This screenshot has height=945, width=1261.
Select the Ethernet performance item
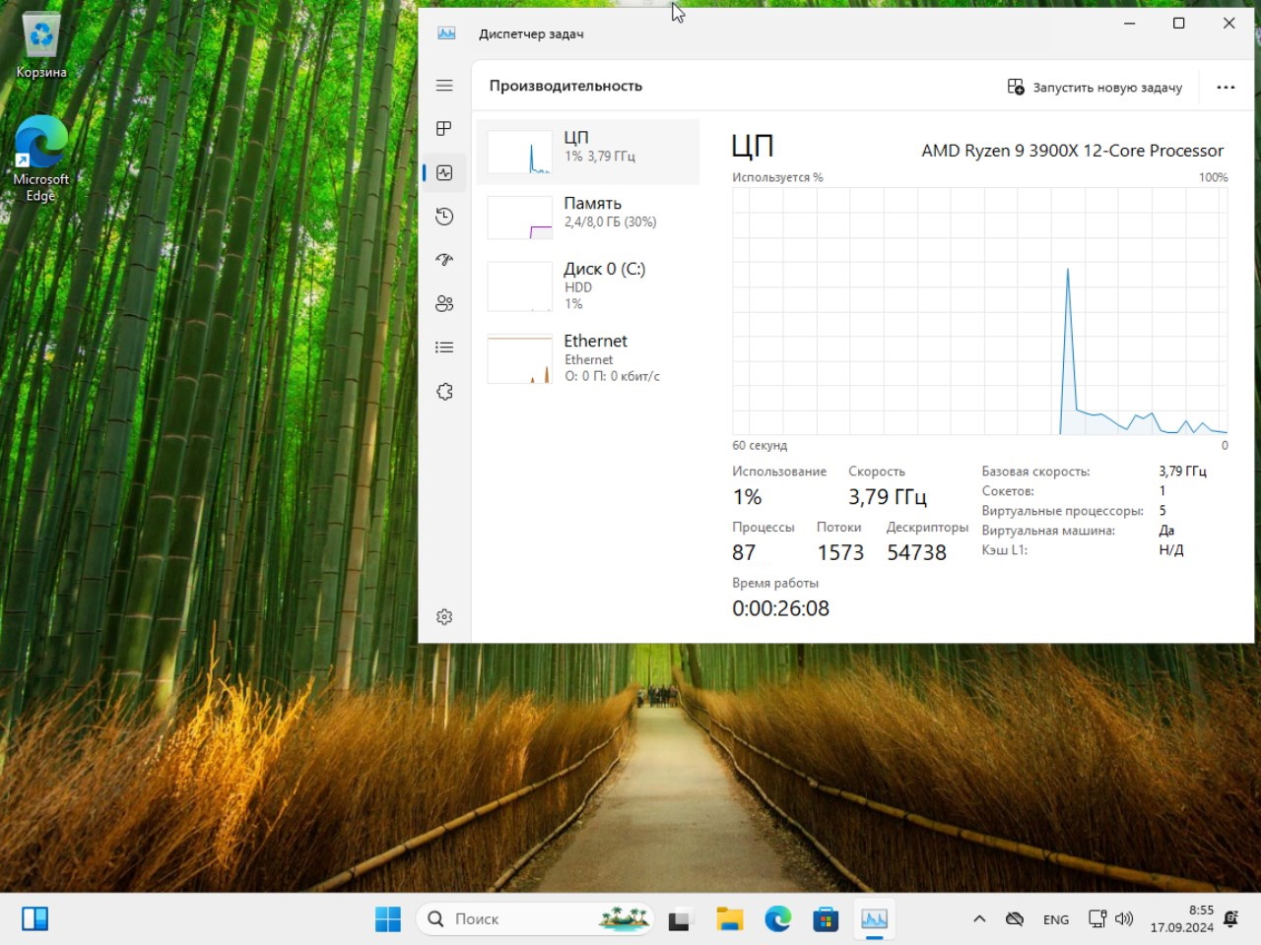(588, 357)
